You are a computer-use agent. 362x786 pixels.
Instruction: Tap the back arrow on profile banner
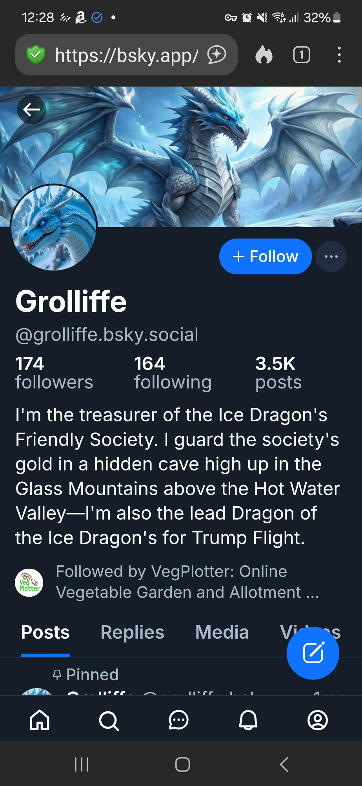click(31, 109)
